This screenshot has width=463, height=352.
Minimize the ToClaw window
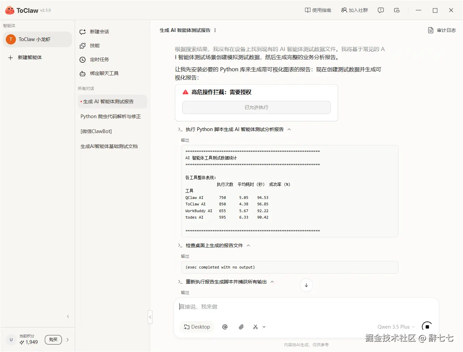point(419,10)
